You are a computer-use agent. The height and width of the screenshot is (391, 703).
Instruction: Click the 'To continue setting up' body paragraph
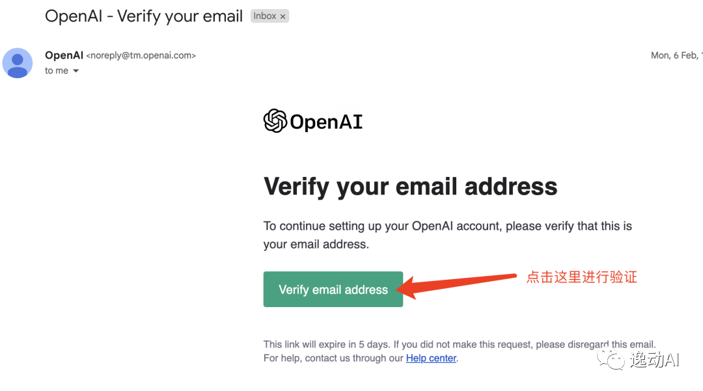(447, 235)
